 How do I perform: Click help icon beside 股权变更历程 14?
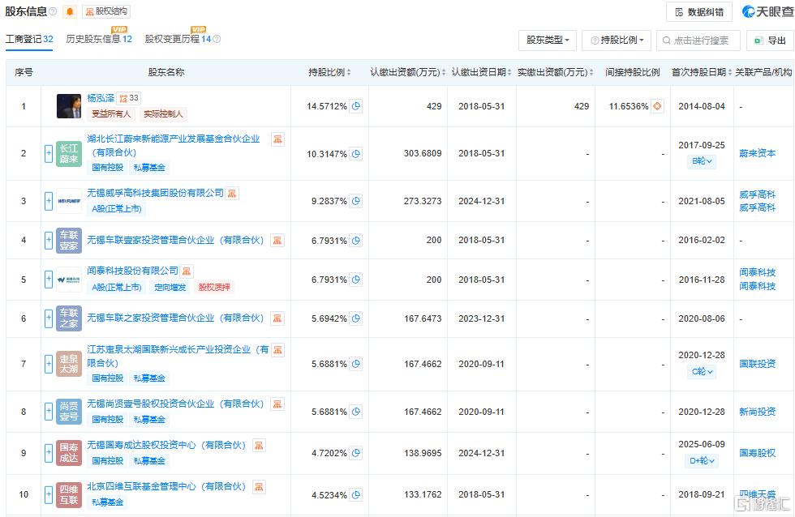pos(217,39)
